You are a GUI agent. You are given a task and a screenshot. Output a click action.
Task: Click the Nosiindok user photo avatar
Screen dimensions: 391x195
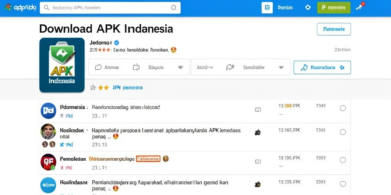pos(48,131)
